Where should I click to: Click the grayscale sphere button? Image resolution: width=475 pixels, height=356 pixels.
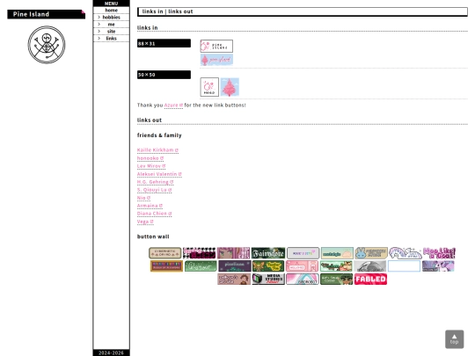coord(370,266)
